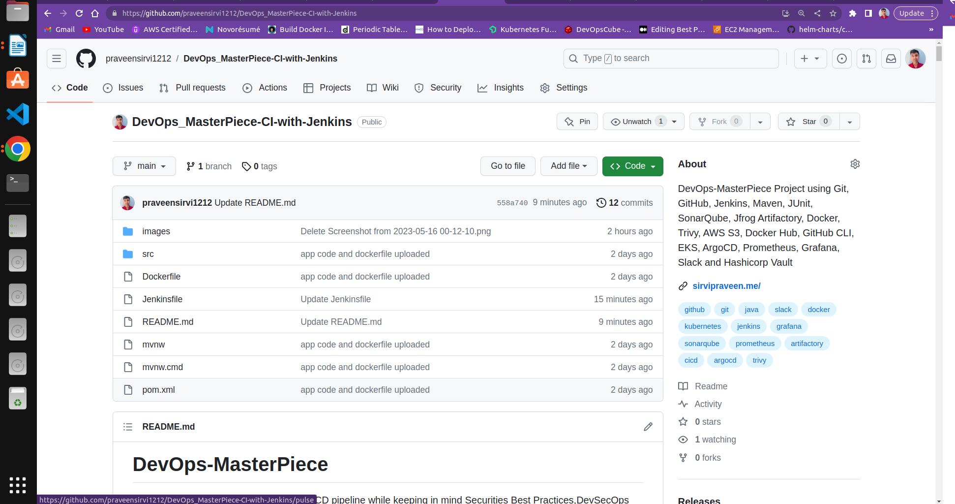The height and width of the screenshot is (504, 955).
Task: Click the About section settings gear
Action: pos(855,164)
